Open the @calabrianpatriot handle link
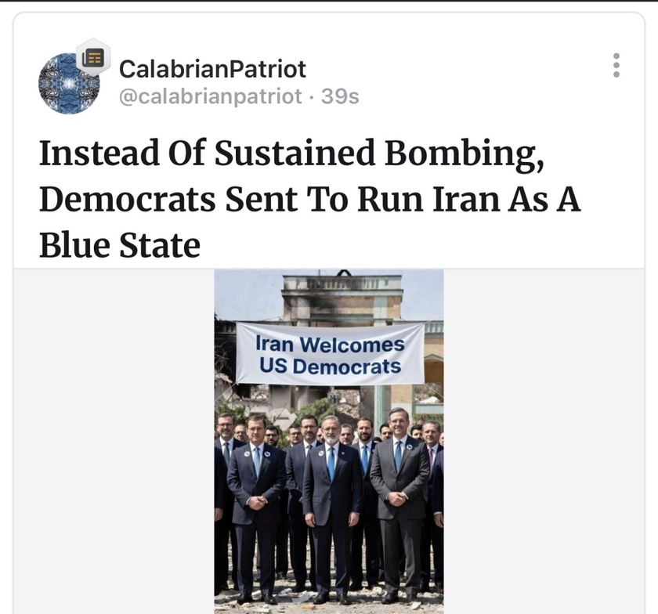The width and height of the screenshot is (658, 614). tap(210, 96)
